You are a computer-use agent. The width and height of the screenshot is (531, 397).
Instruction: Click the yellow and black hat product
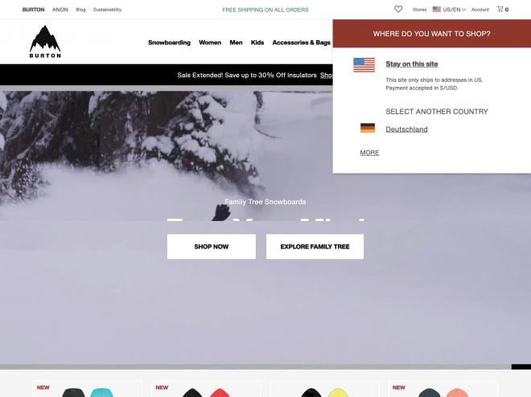325,389
